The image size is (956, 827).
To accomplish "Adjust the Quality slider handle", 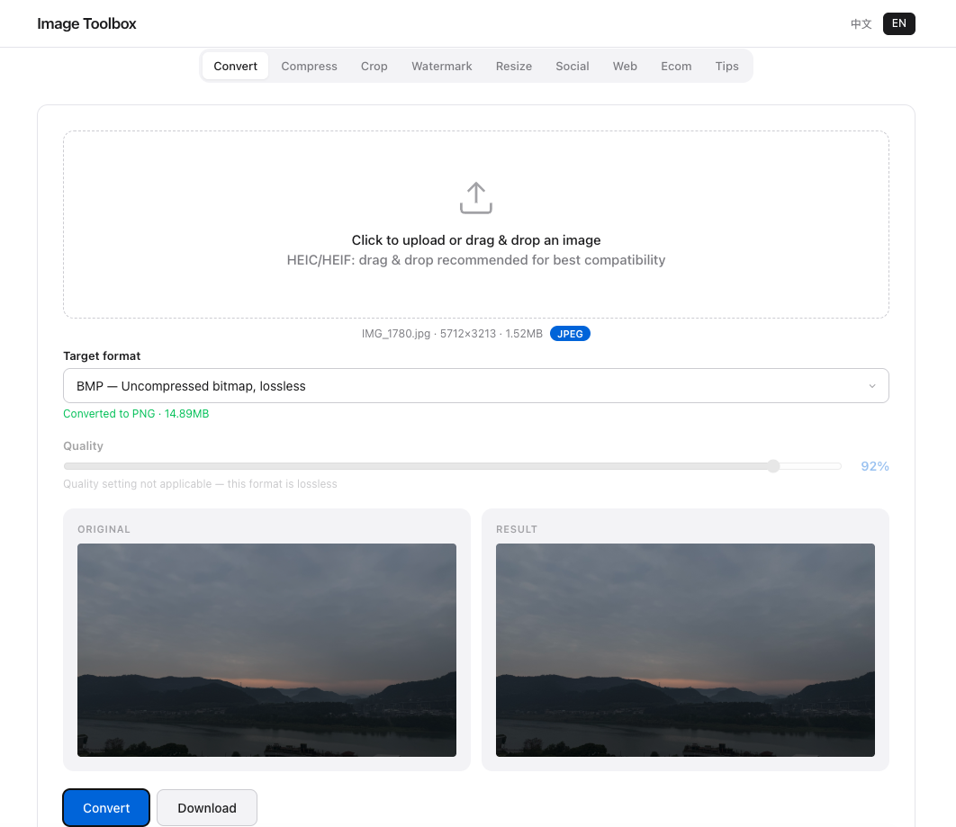I will click(773, 466).
